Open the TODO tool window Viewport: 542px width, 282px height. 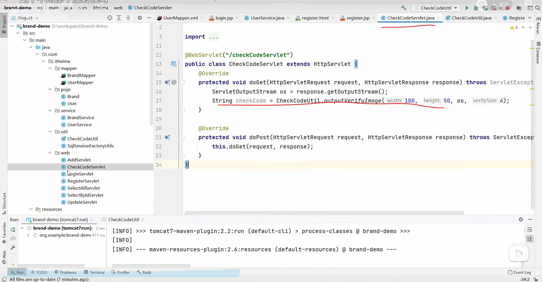(39, 272)
